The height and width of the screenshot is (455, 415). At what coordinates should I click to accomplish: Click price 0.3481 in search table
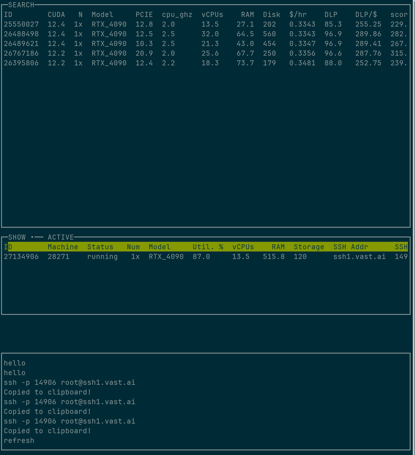pos(302,63)
